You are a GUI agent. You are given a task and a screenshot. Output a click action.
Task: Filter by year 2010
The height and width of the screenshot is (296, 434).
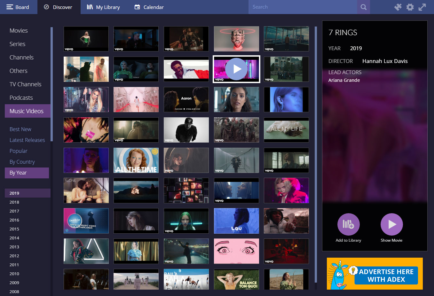click(28, 274)
